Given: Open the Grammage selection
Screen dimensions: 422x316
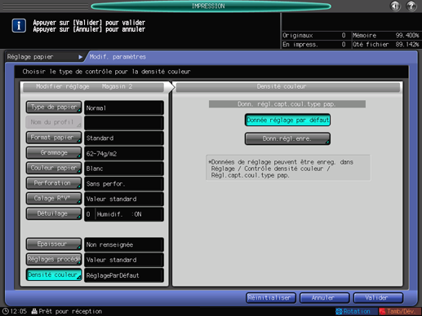Looking at the screenshot, I should click(54, 153).
